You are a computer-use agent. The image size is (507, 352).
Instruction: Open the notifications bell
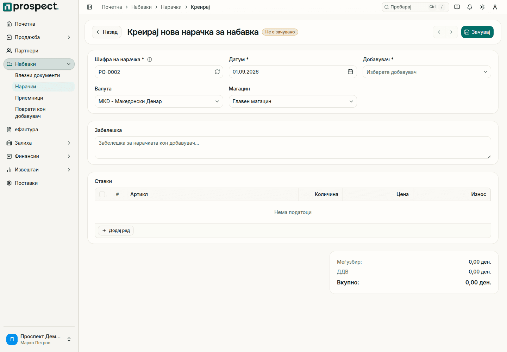click(470, 7)
